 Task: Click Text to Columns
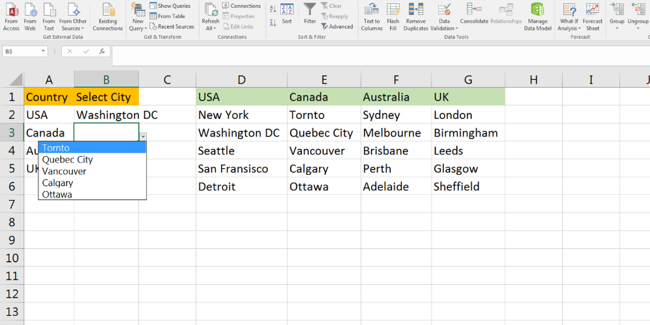(371, 17)
